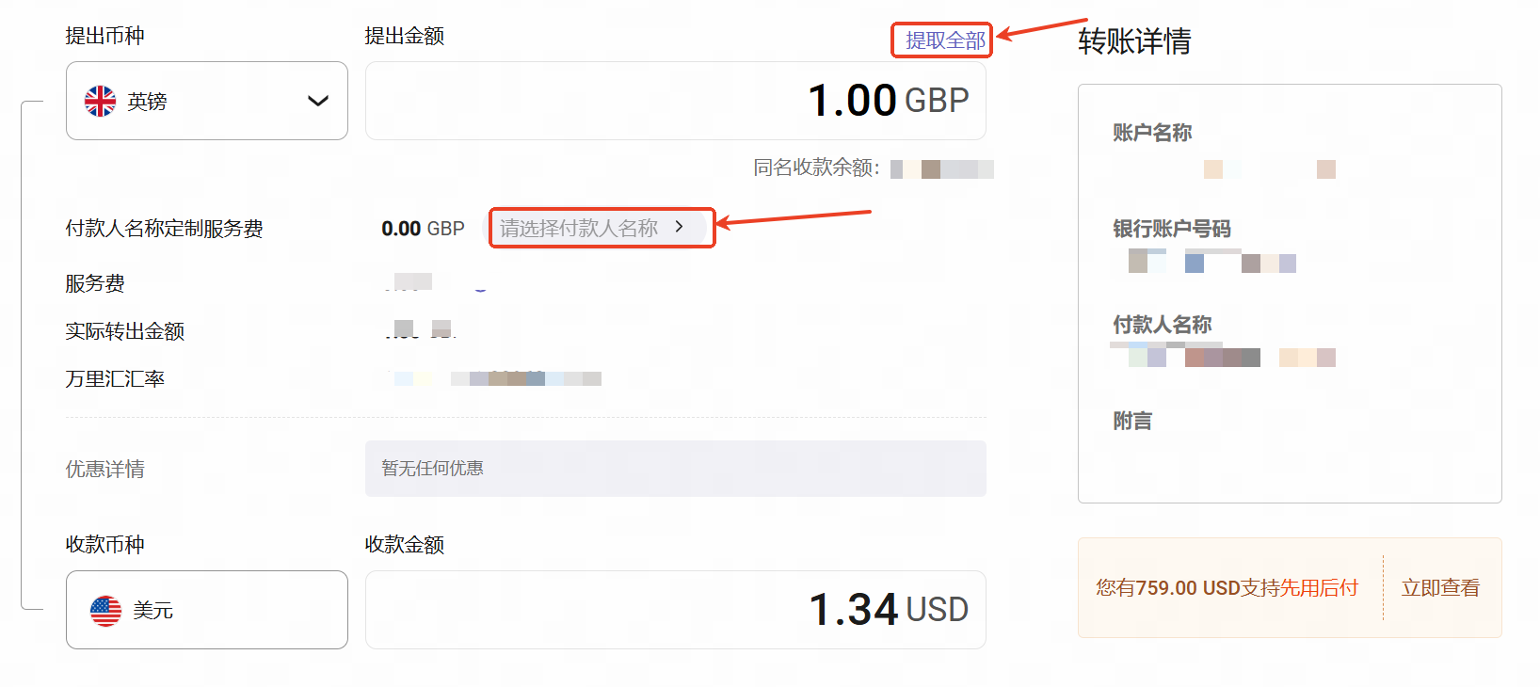Open the 美元 receiving currency selector
Viewport: 1540px width, 687px height.
click(x=206, y=610)
